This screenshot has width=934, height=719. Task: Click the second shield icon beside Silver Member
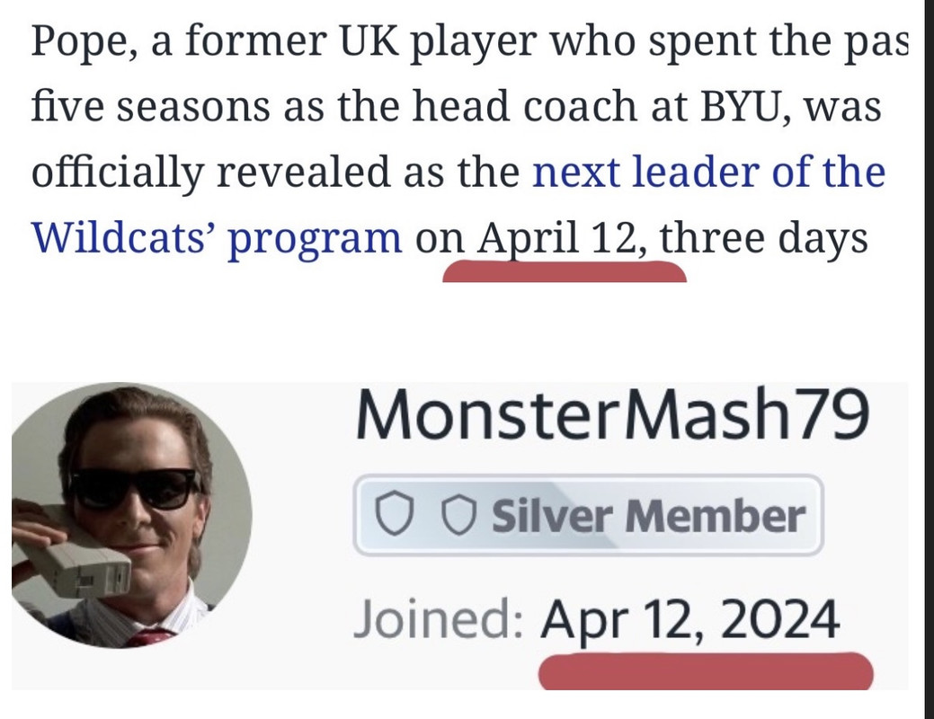[458, 515]
